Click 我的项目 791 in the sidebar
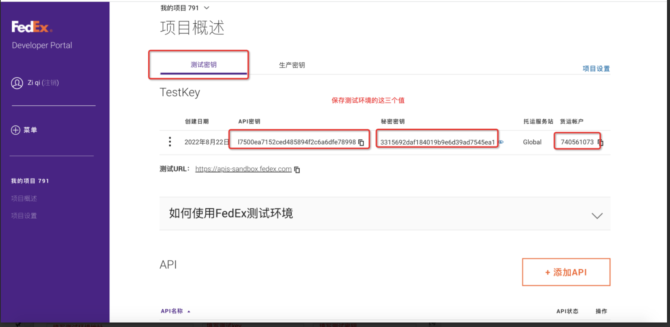The height and width of the screenshot is (327, 670). (30, 181)
